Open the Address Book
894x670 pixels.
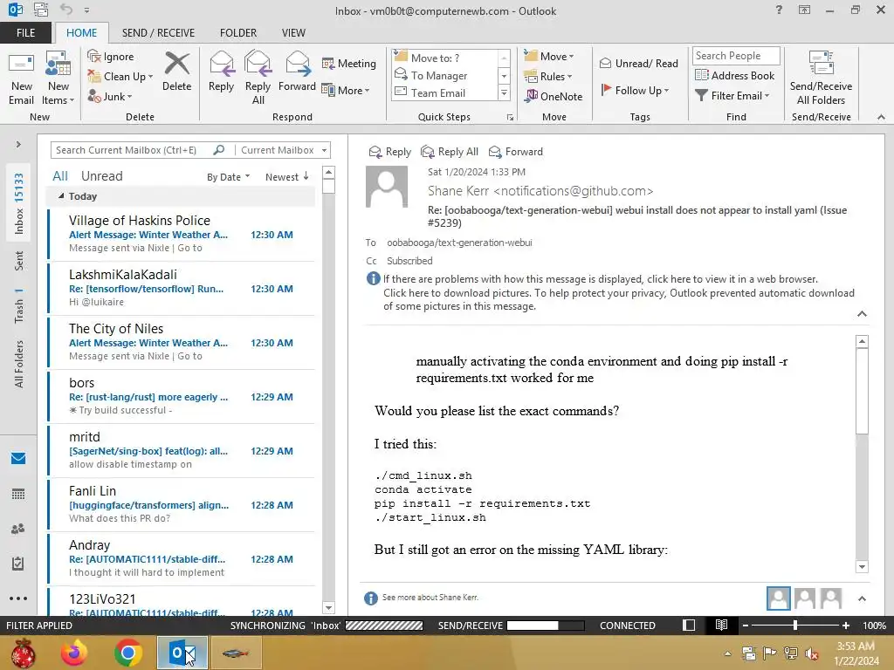pyautogui.click(x=734, y=75)
